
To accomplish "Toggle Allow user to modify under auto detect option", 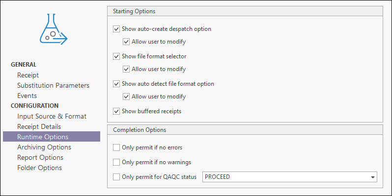I will [126, 97].
